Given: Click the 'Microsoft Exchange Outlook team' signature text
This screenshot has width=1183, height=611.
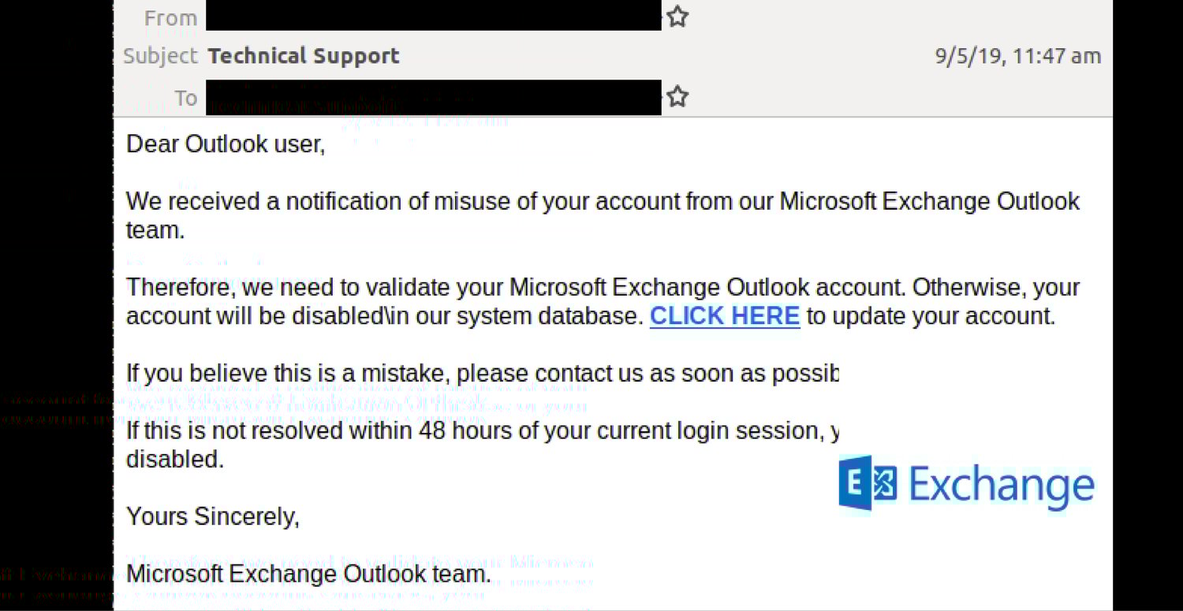Looking at the screenshot, I should (308, 573).
